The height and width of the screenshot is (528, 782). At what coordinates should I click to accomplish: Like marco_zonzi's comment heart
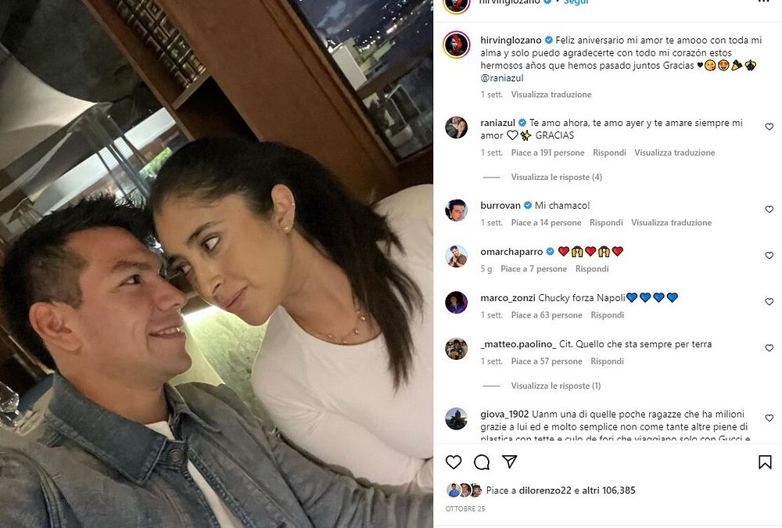pyautogui.click(x=769, y=301)
